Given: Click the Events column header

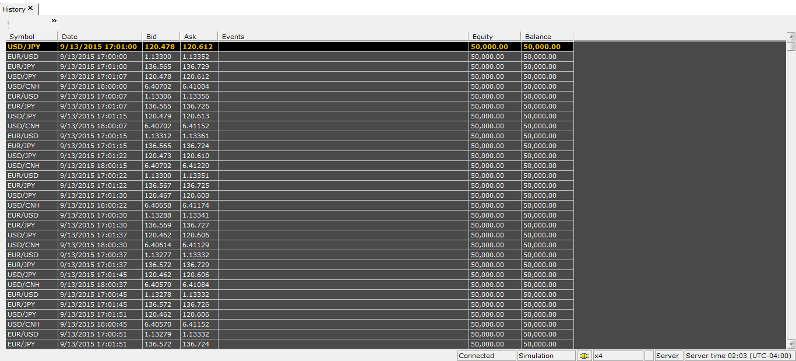Looking at the screenshot, I should point(343,37).
